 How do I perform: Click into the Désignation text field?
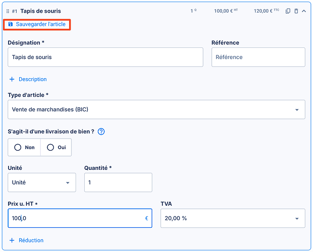coord(105,57)
